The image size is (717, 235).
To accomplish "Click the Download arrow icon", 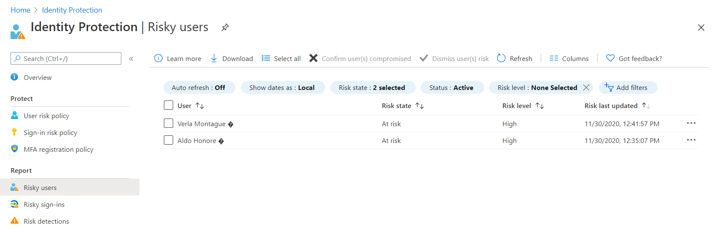I will coord(214,58).
